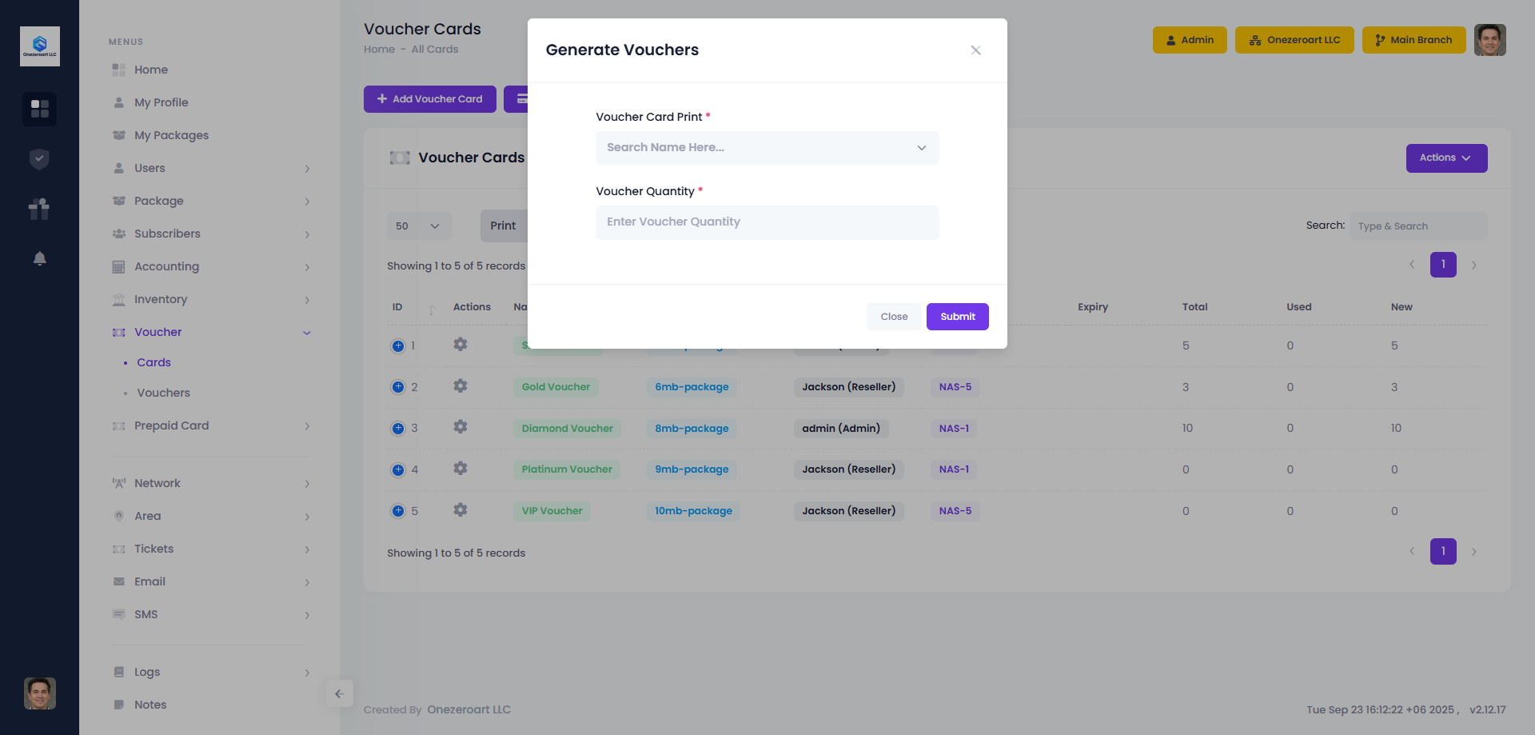Click the gear icon for Gold Voucher row
This screenshot has width=1535, height=735.
[x=460, y=386]
